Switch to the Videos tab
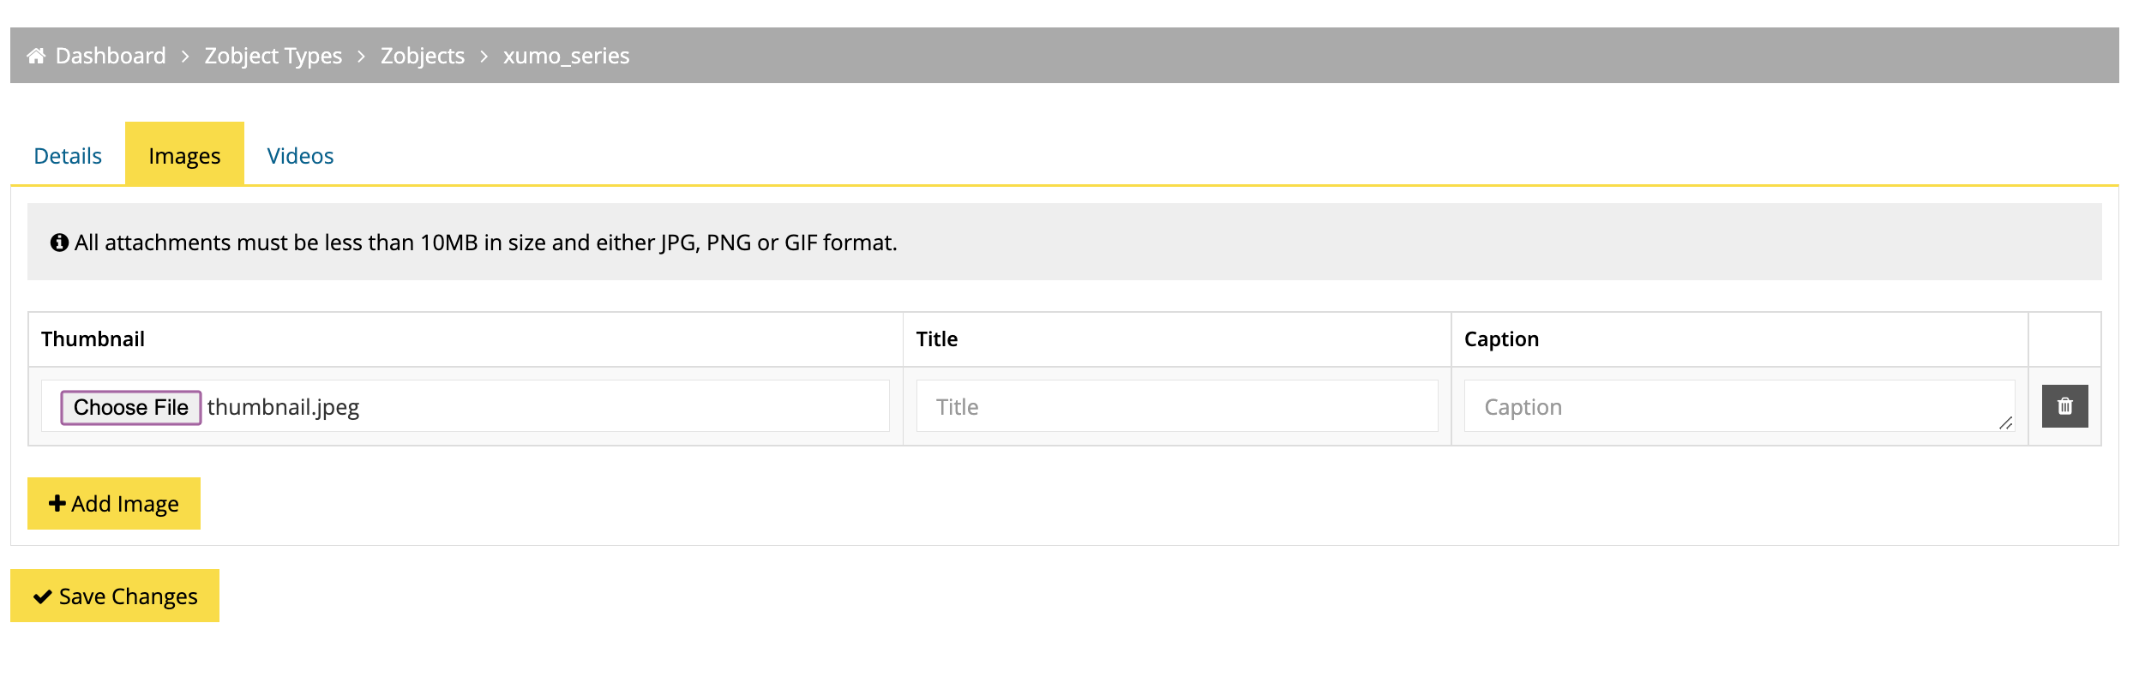Screen dimensions: 2133x677 coord(300,155)
